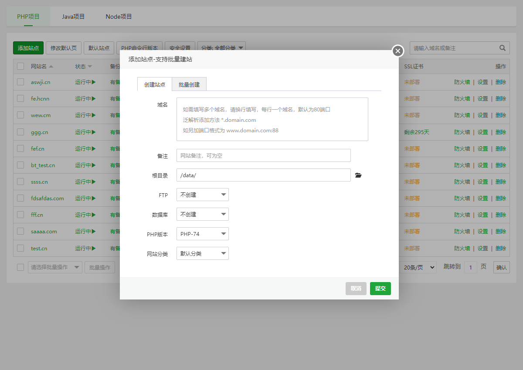Expand the running status arrow for aswji.cn
523x370 pixels.
click(x=93, y=82)
